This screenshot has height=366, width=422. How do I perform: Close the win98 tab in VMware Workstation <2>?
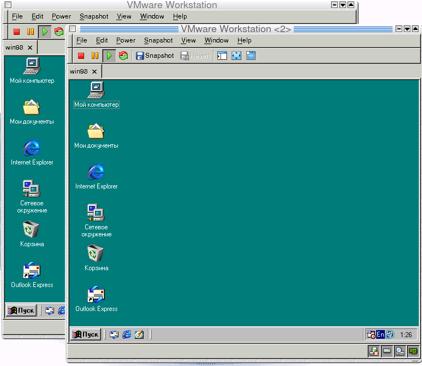pyautogui.click(x=94, y=71)
